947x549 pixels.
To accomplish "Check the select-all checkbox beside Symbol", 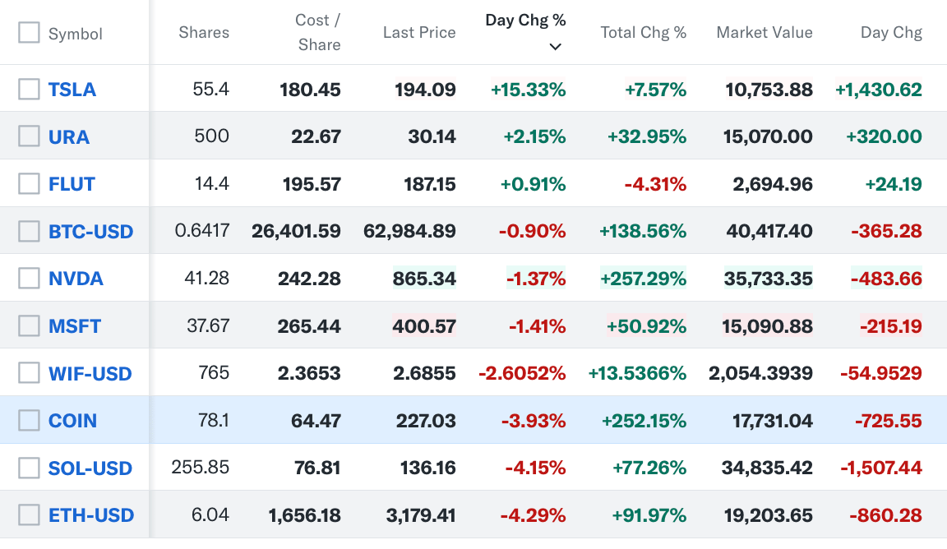I will [29, 33].
